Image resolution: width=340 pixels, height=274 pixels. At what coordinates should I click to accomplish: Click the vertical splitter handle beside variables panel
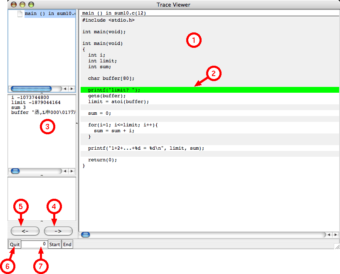coord(77,124)
